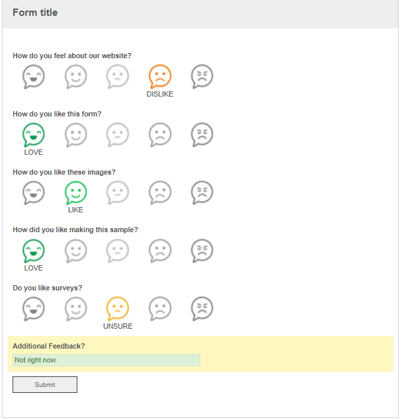
Task: Select the like smiley for 'making this sample'
Action: pos(76,251)
